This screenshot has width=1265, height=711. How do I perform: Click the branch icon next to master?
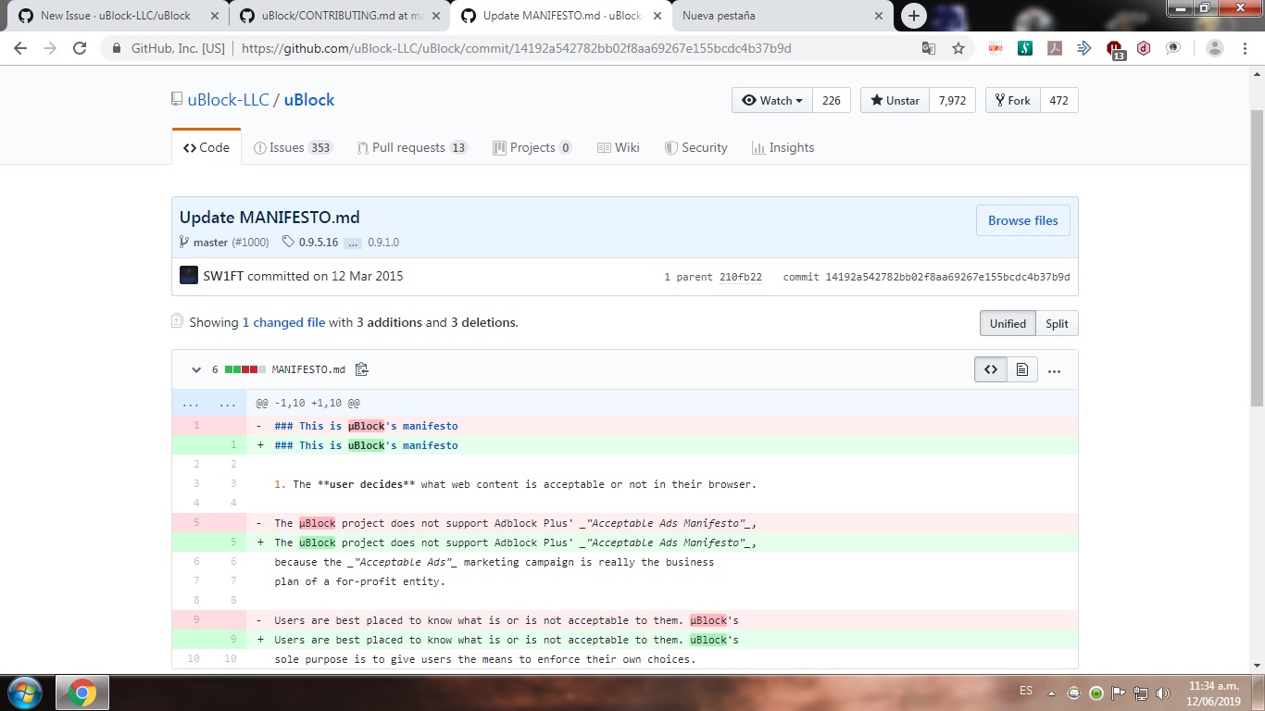coord(183,242)
